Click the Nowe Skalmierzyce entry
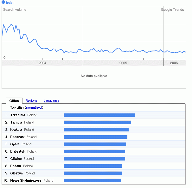This screenshot has height=188, width=192. (x=26, y=180)
